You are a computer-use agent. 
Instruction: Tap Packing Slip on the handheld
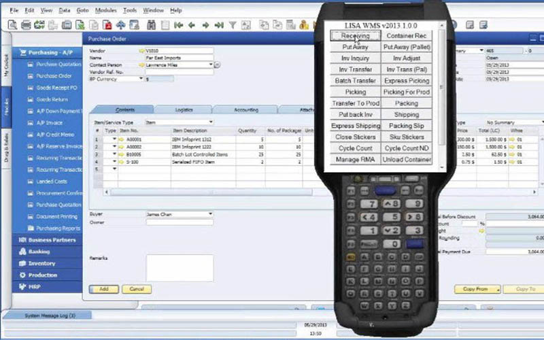point(407,126)
